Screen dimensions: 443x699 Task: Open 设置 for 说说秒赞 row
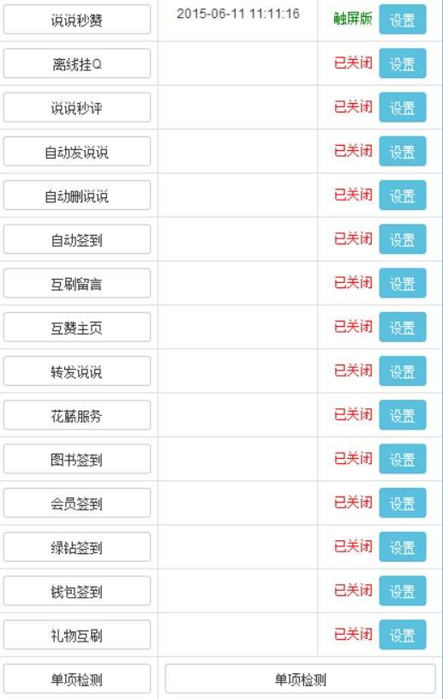click(x=403, y=20)
